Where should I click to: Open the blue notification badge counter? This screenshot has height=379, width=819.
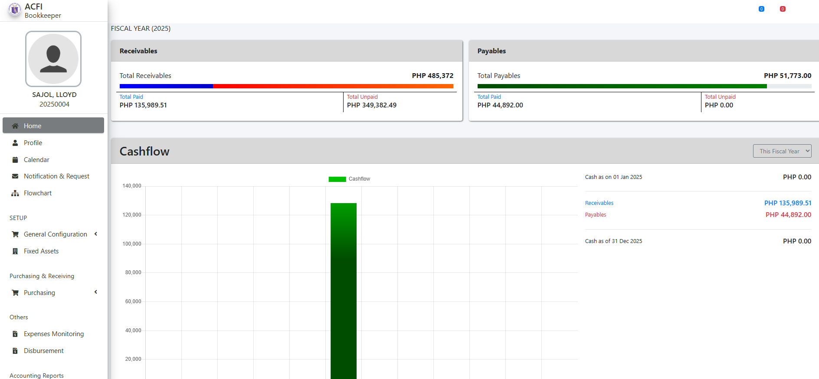761,9
